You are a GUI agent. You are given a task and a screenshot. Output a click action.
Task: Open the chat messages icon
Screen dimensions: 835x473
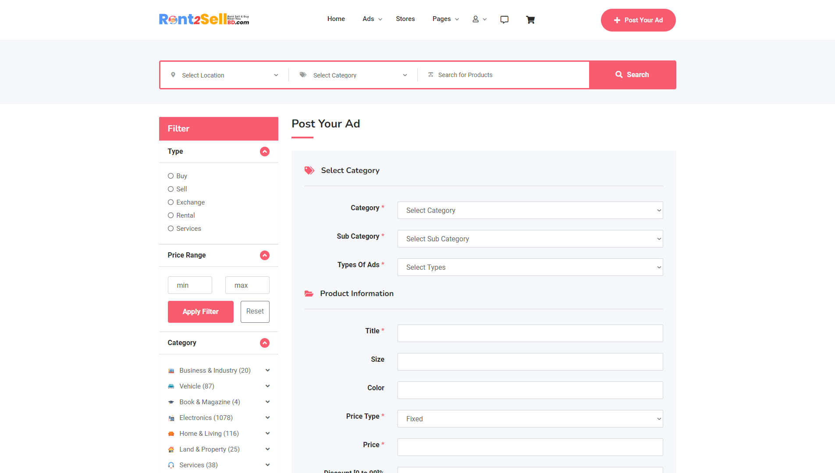[505, 20]
